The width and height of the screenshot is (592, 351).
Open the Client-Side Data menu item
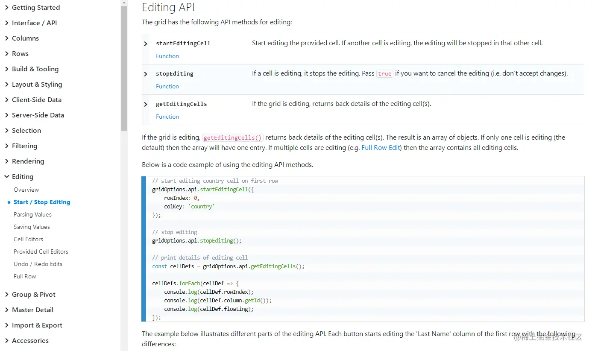tap(37, 100)
